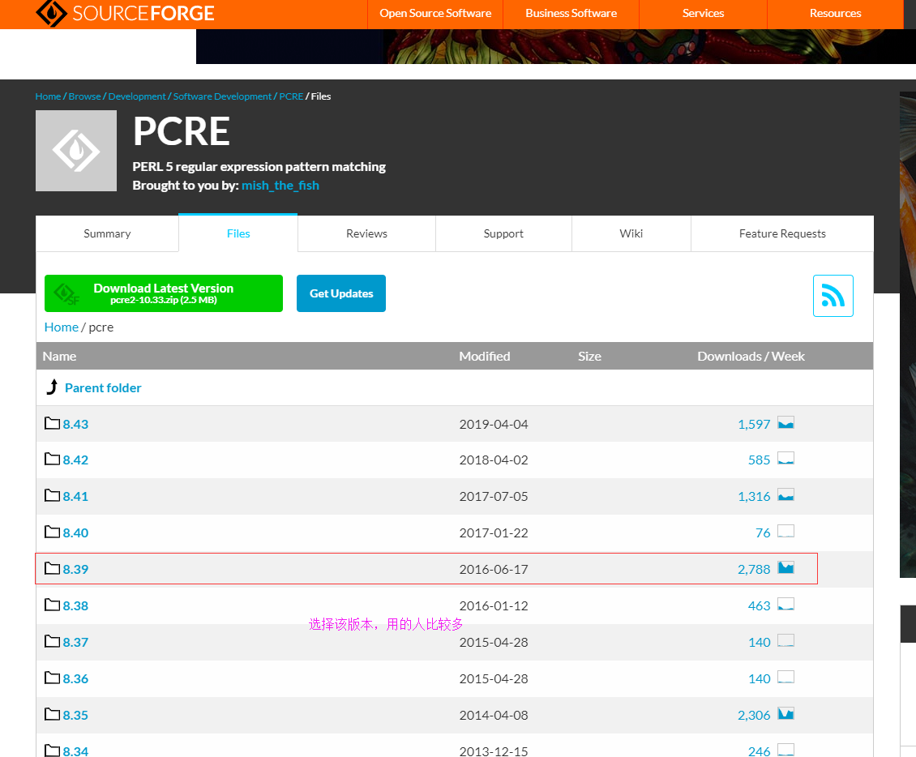
Task: Open the 8.36 folder link
Action: 75,679
